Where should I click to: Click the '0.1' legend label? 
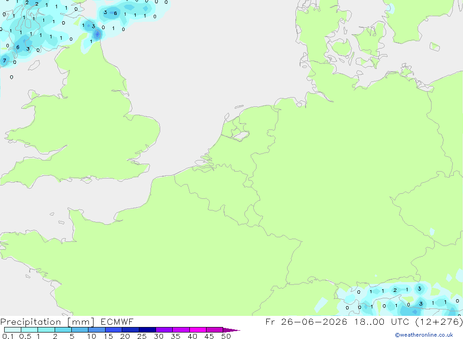[8, 336]
